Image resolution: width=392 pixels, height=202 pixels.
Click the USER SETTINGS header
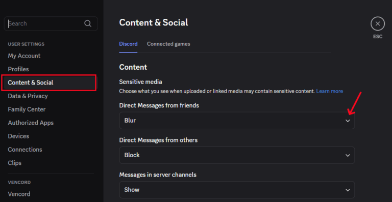(26, 44)
